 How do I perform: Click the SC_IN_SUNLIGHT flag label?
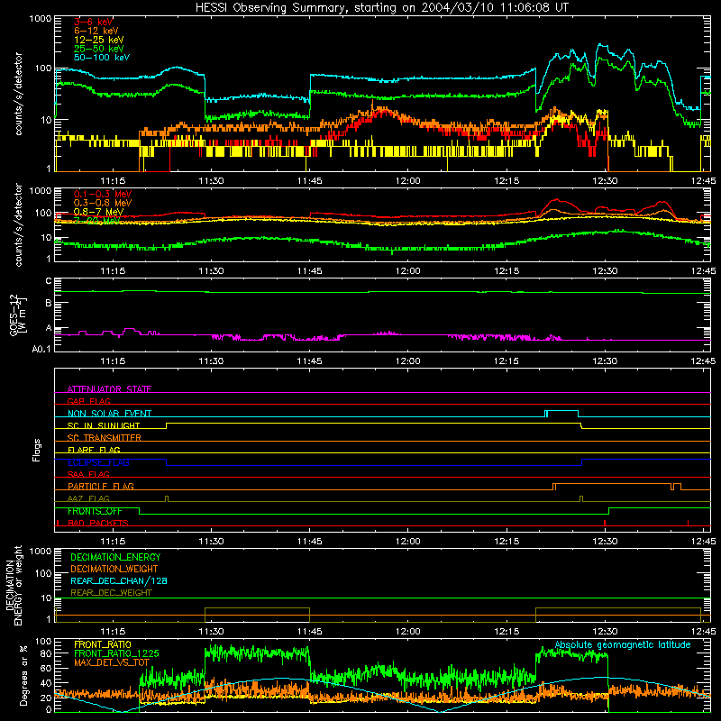104,425
